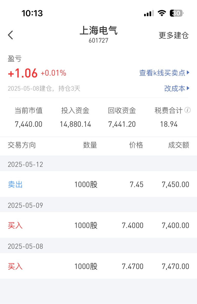Viewport: 197px width, 304px height.
Task: Tap 买入 in the 7.4700 row
Action: click(15, 266)
